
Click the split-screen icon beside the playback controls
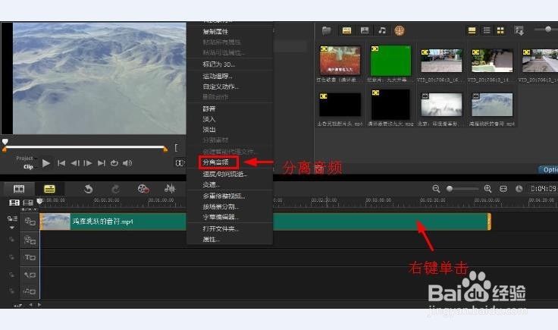pyautogui.click(x=180, y=163)
